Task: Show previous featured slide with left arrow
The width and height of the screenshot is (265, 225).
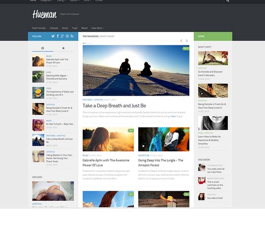Action: (x=181, y=41)
